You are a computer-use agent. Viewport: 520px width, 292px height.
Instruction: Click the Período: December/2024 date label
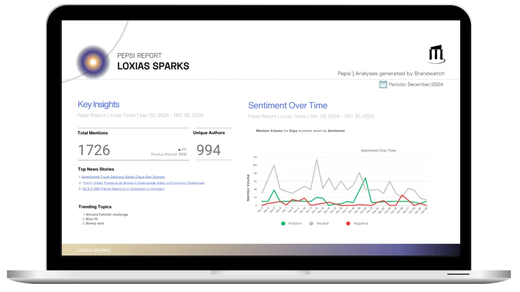[415, 85]
